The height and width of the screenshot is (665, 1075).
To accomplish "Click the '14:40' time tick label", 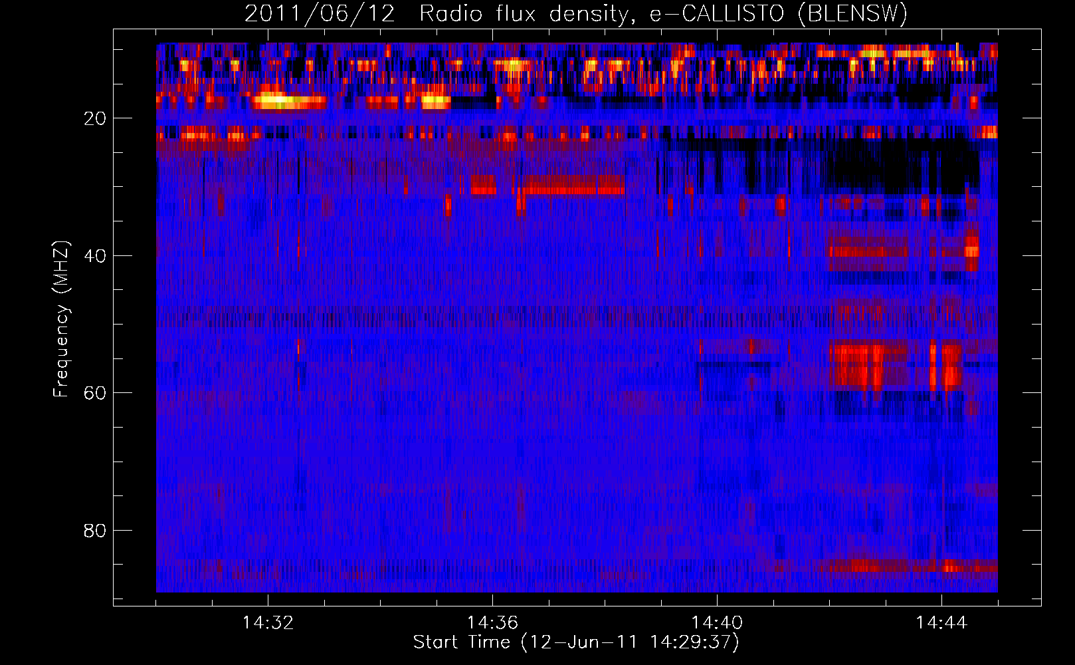I will (717, 622).
